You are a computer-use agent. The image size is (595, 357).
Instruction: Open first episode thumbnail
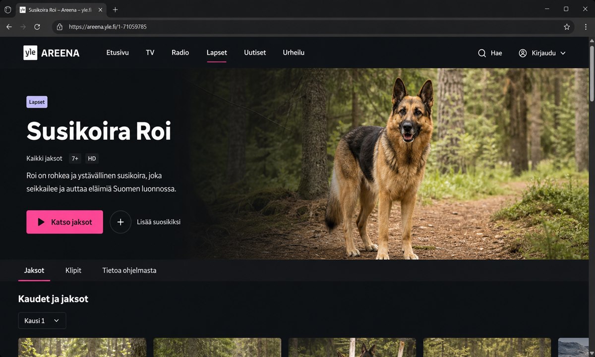[x=82, y=348]
